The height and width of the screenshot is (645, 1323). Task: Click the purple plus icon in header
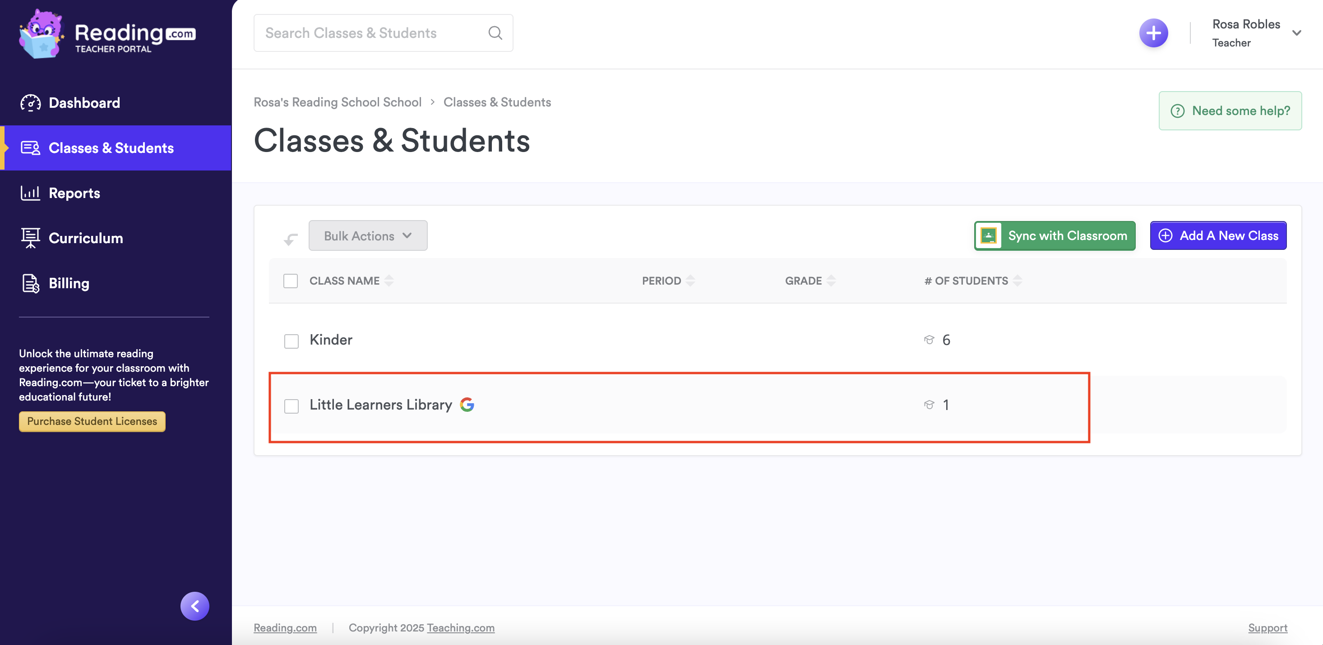[x=1153, y=33]
